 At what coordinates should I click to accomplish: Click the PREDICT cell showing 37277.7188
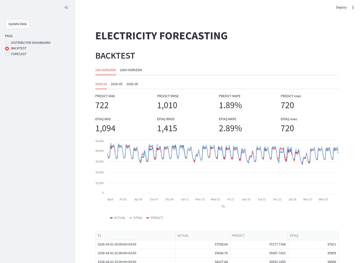[259, 244]
